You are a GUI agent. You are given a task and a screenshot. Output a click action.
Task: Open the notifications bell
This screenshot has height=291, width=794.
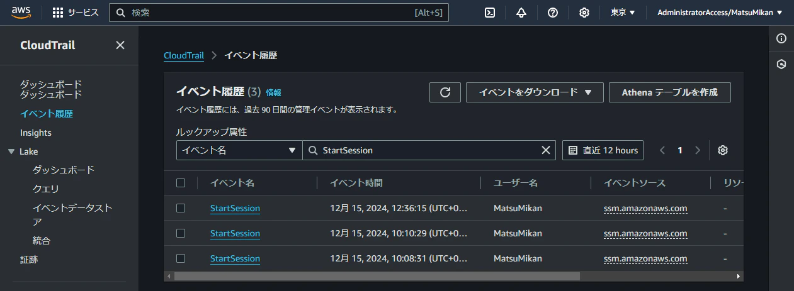(521, 13)
